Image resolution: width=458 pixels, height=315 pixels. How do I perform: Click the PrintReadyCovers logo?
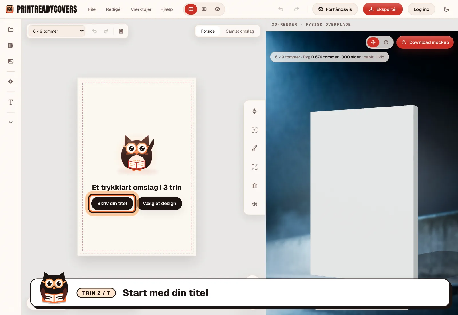pyautogui.click(x=42, y=9)
